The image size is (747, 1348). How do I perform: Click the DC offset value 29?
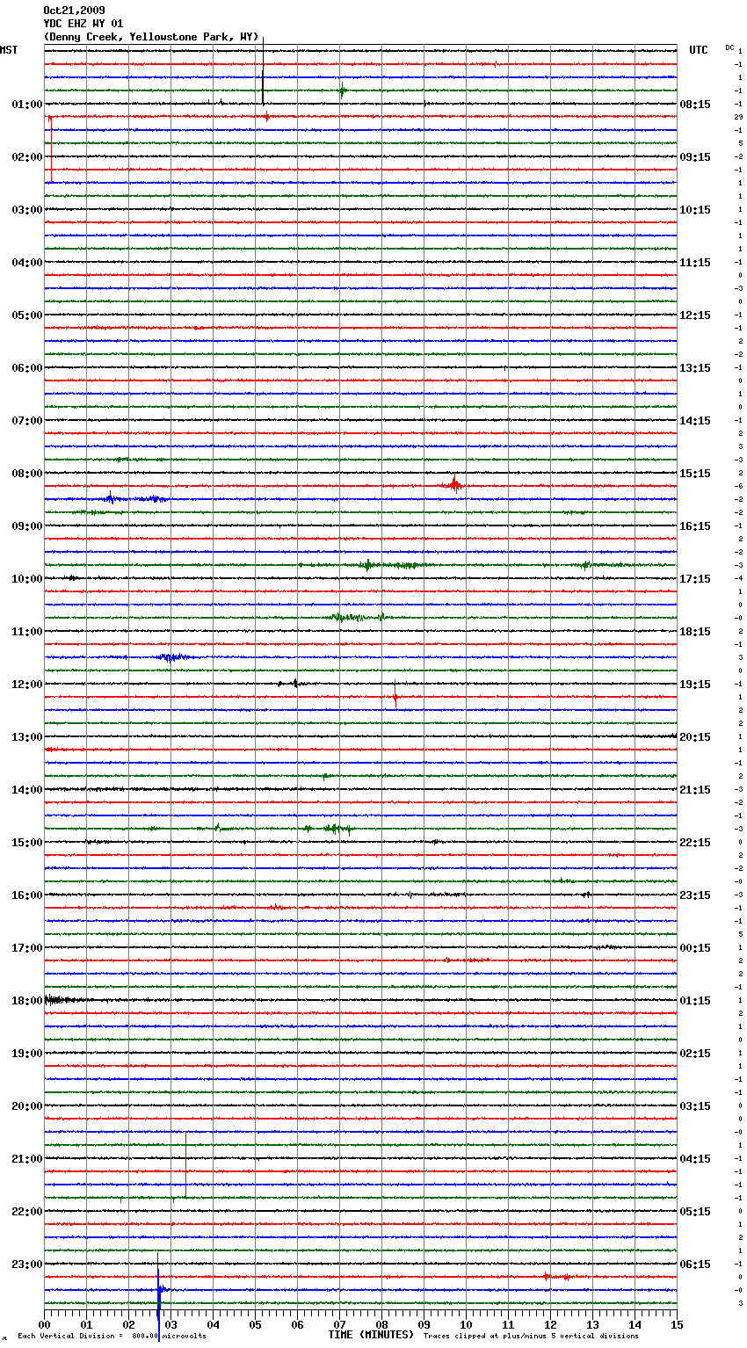coord(739,117)
